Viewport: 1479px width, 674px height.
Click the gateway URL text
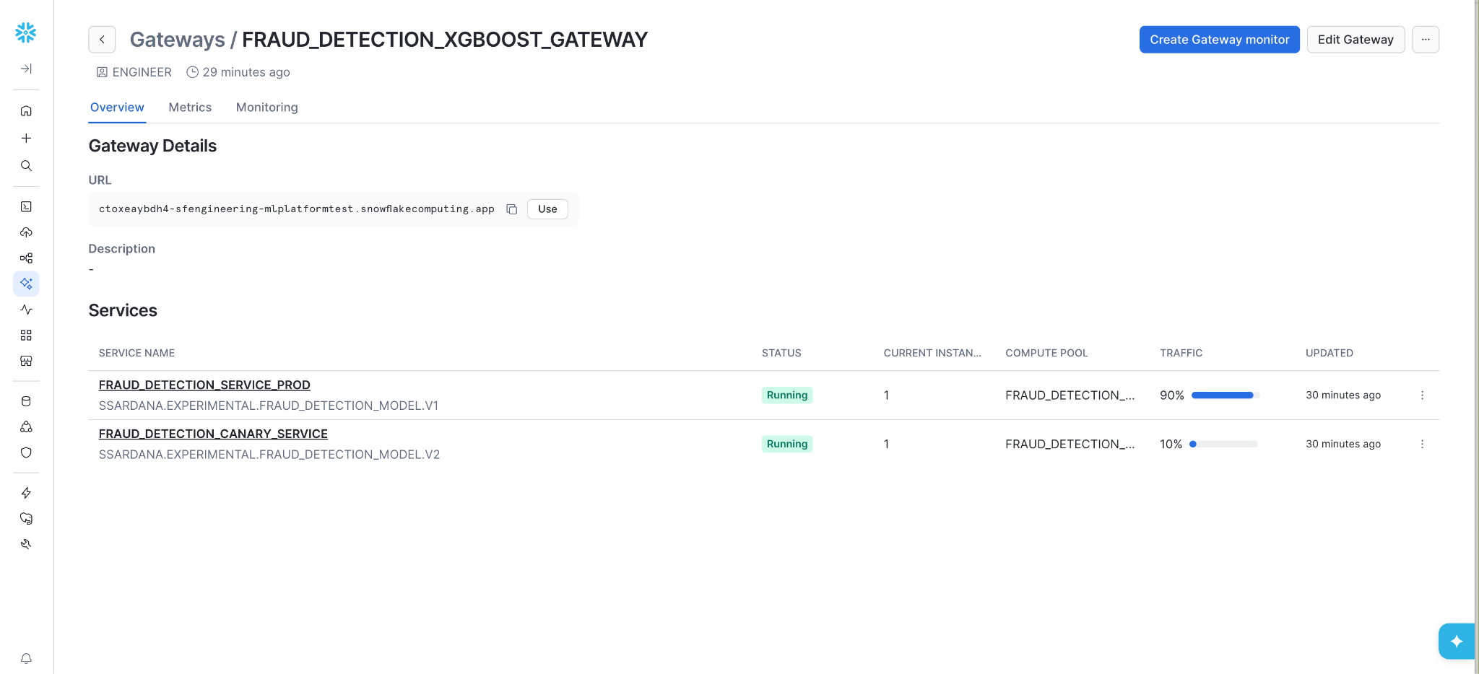tap(297, 209)
